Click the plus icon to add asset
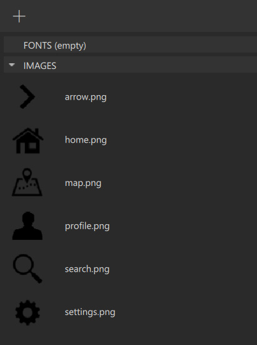Image resolution: width=257 pixels, height=345 pixels. click(19, 16)
